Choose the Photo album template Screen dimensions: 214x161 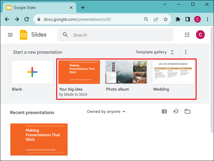[126, 72]
